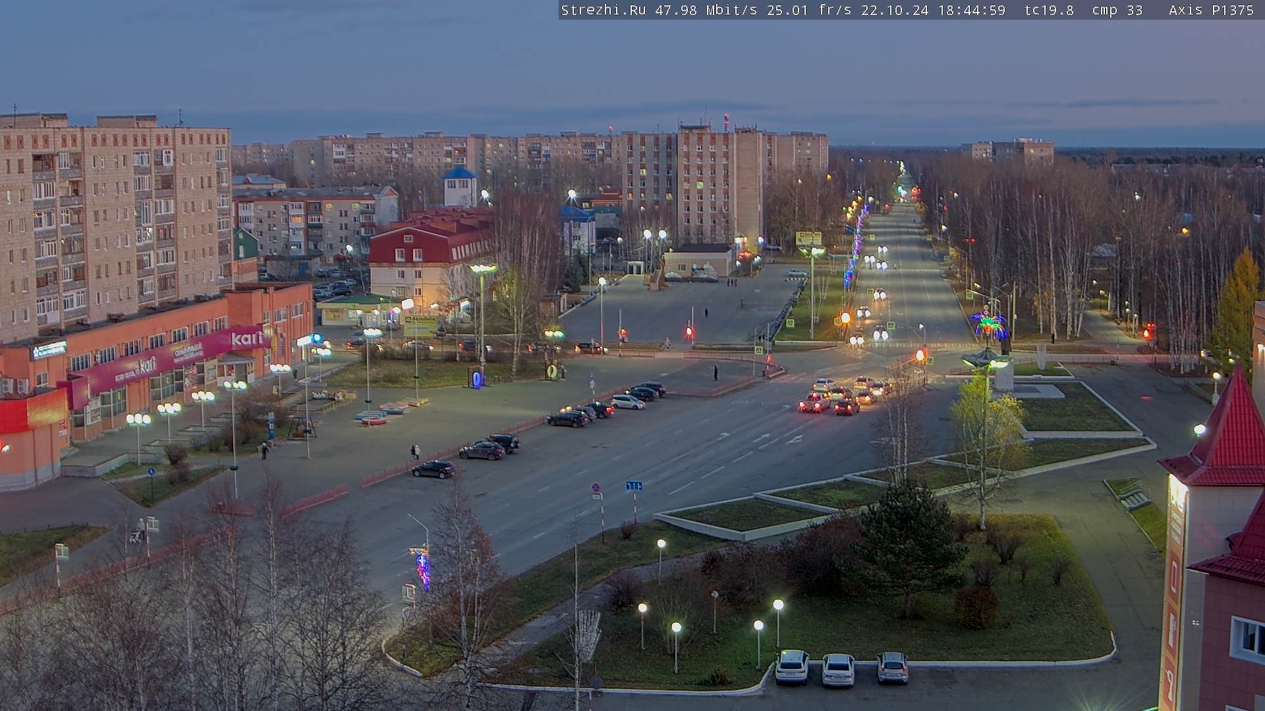
Task: Select the tc19.8 overlay value
Action: [x=1049, y=11]
